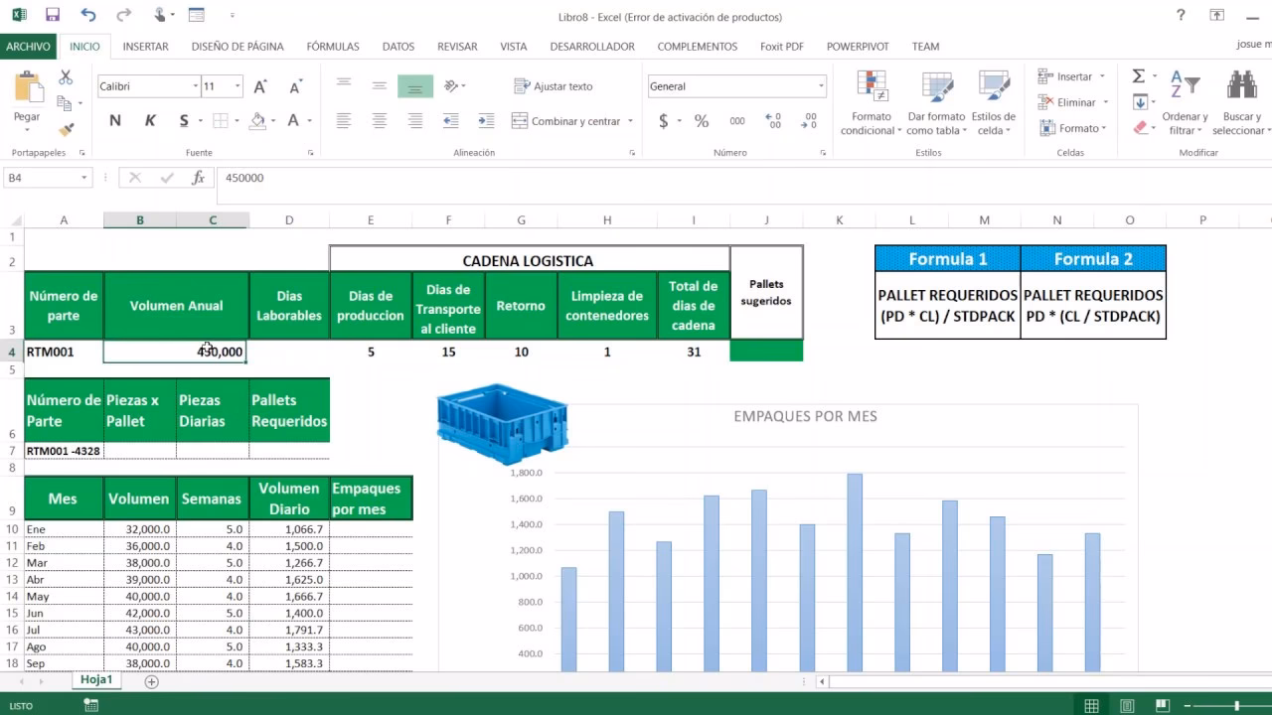Click the Undo arrow icon
The width and height of the screenshot is (1272, 715).
(88, 15)
